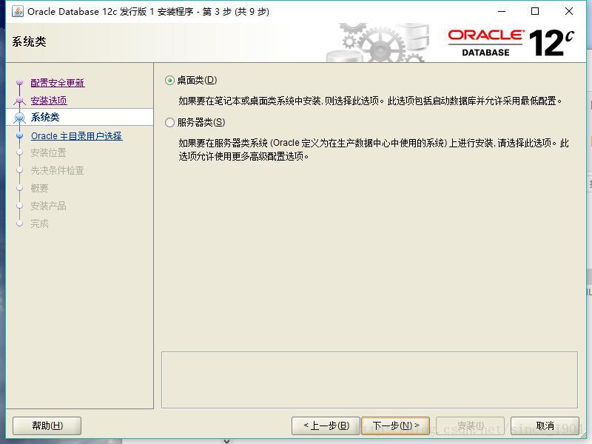Click the 安装位置 step label
592x444 pixels.
tap(48, 153)
